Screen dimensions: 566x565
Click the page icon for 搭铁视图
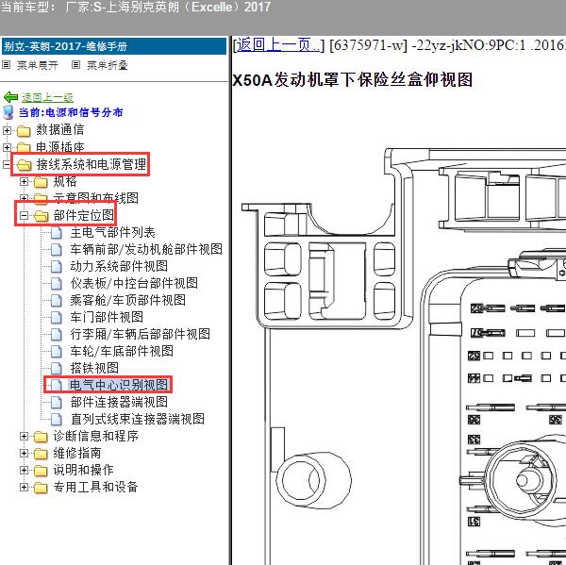point(57,368)
